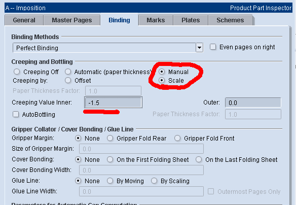Choose On the Last Folding Sheet
The height and width of the screenshot is (205, 296).
pyautogui.click(x=199, y=160)
